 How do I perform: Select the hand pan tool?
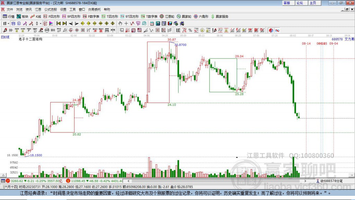coord(120,24)
